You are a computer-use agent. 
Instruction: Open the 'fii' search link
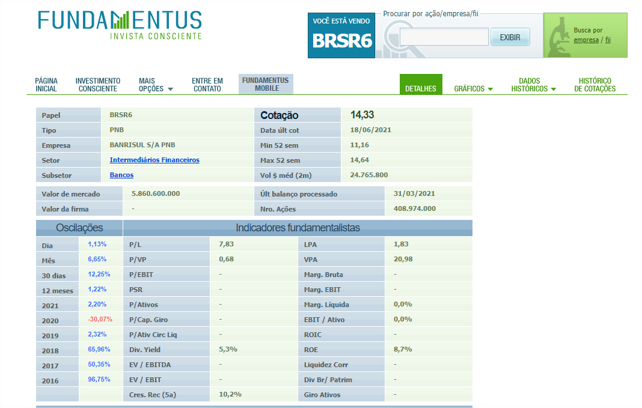tap(608, 40)
